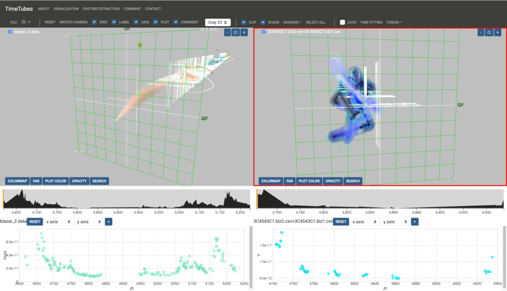This screenshot has width=507, height=291.
Task: Open the x axis selector for blazar_2 plot
Action: click(x=57, y=222)
